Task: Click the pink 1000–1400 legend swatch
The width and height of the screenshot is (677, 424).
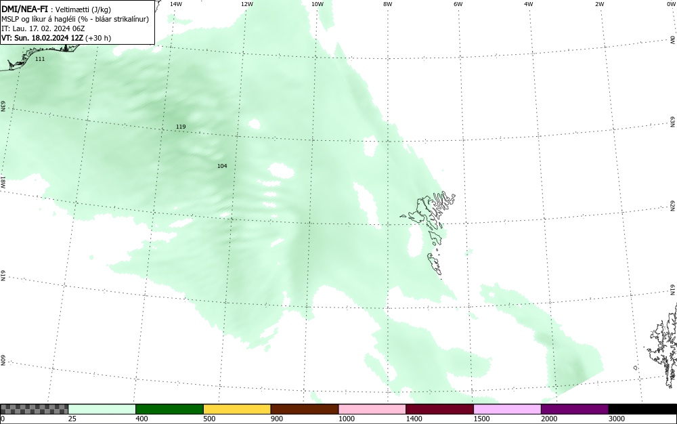Action: tap(372, 409)
